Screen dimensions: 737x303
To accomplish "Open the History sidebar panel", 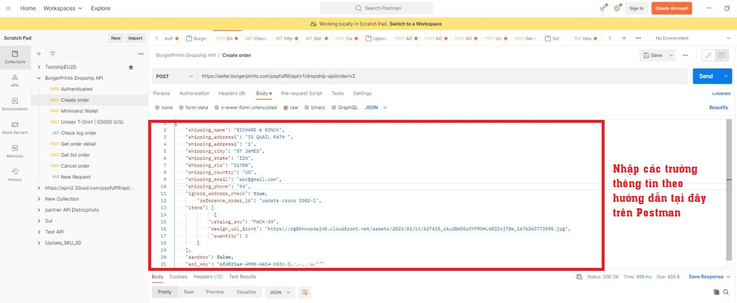I will click(x=15, y=175).
